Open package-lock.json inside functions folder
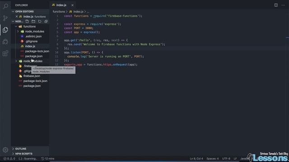This screenshot has height=162, width=289. coord(37,51)
